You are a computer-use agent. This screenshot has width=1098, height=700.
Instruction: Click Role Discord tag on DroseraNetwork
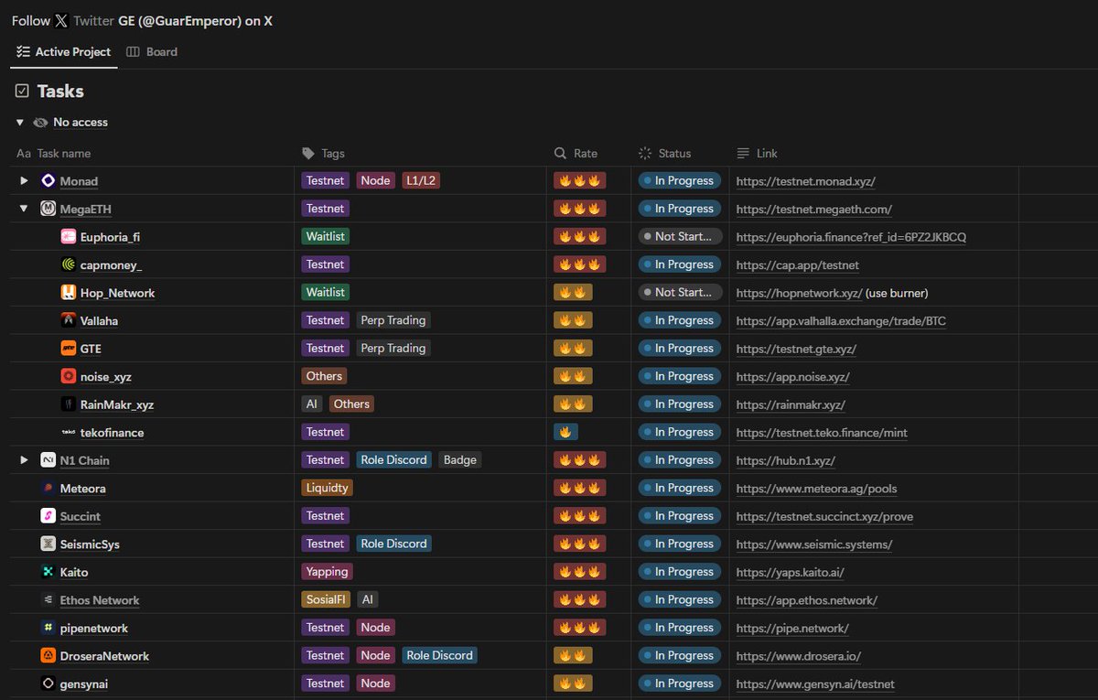point(440,656)
